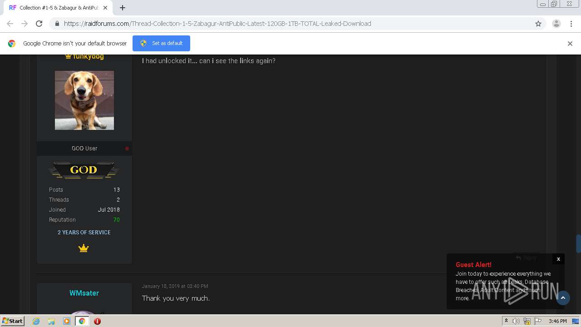Close the Collection #1-5 tab
The width and height of the screenshot is (581, 327).
pos(105,8)
